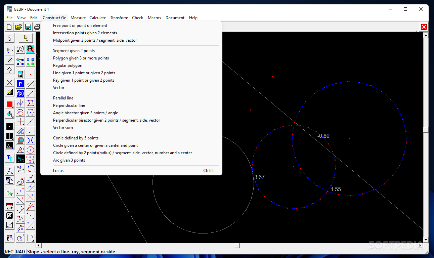This screenshot has height=258, width=434.
Task: Click the y/x slope measurement tool
Action: click(x=20, y=159)
